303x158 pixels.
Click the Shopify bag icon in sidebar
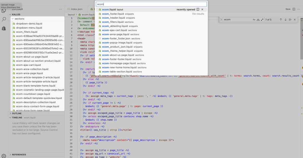coord(4,28)
